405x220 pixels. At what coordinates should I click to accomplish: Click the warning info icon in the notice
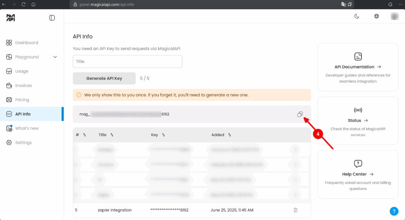pos(79,95)
